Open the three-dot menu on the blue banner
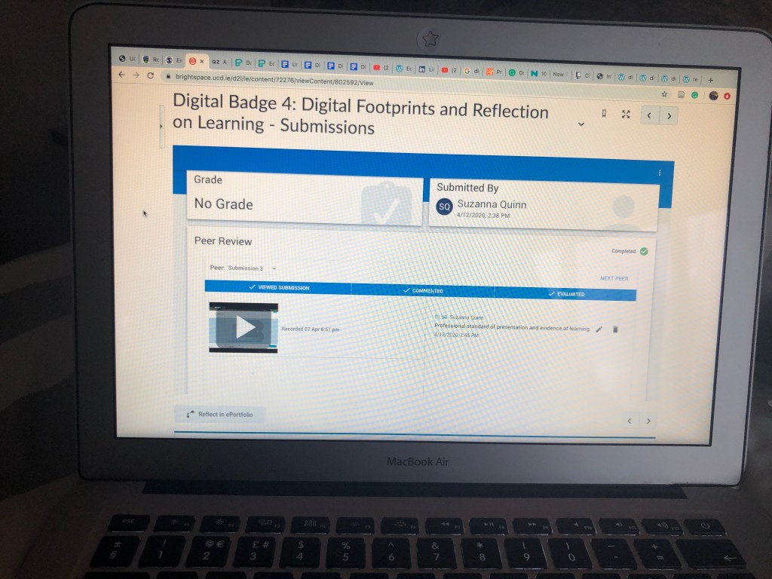Screen dimensions: 772x579 pos(660,173)
